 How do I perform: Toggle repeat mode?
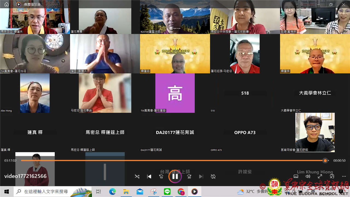[213, 176]
